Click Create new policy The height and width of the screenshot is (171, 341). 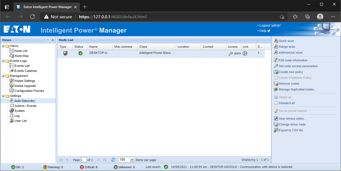pos(291,72)
